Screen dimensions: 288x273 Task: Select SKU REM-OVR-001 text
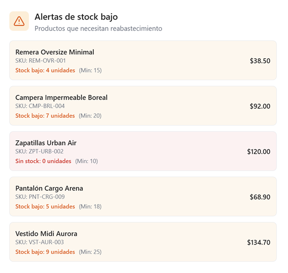(x=40, y=61)
